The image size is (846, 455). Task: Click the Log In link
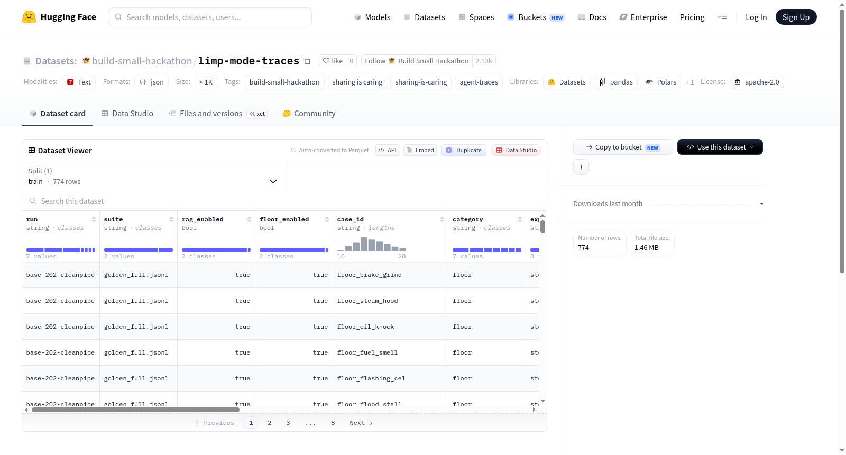click(756, 17)
